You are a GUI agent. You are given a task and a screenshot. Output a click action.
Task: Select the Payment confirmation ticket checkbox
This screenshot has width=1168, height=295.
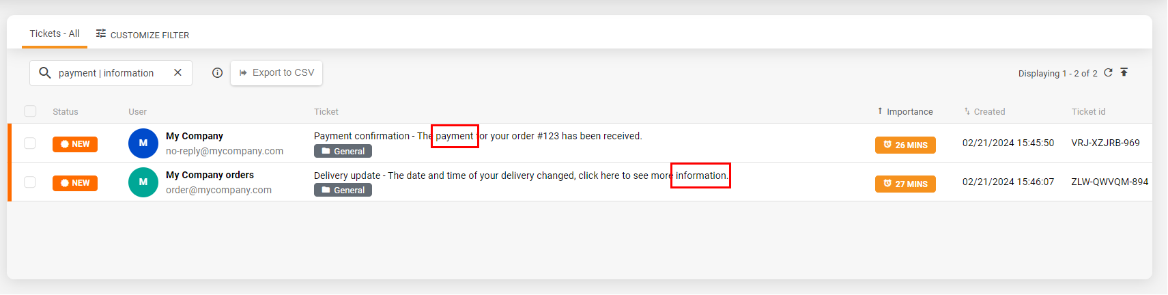point(30,143)
